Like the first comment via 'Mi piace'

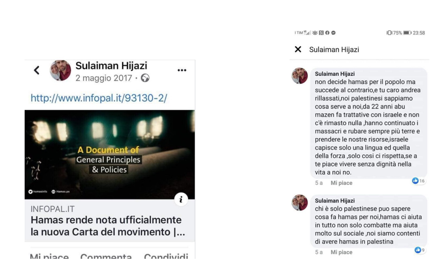341,183
